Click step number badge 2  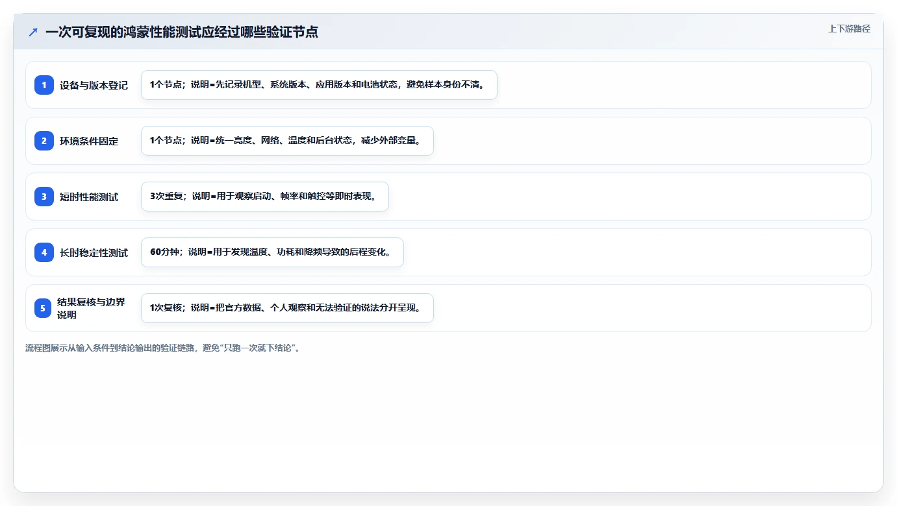44,141
